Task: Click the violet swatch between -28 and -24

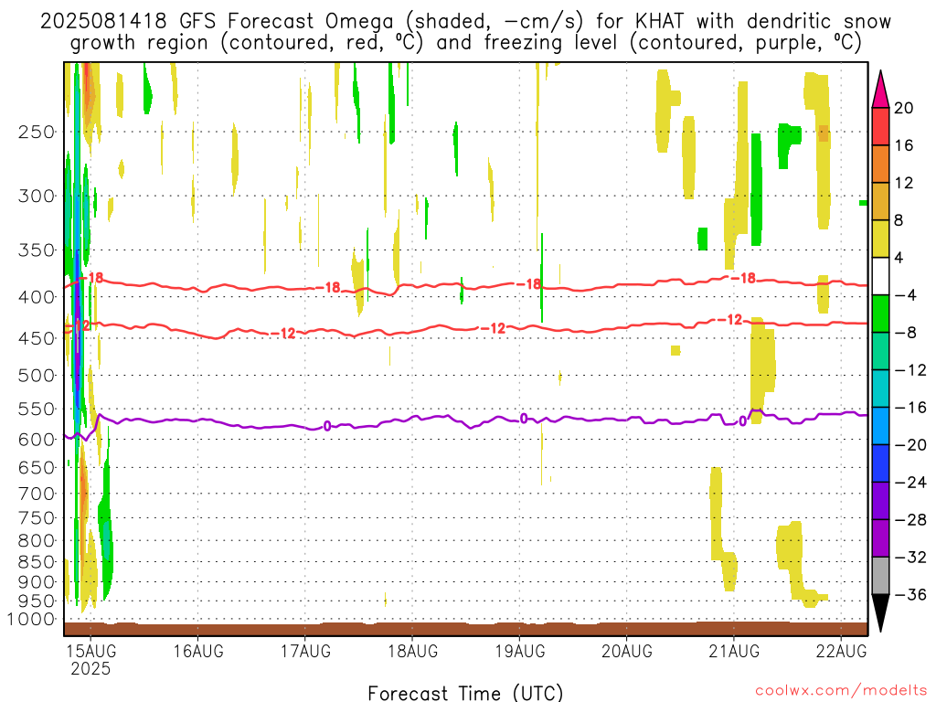Action: [880, 501]
